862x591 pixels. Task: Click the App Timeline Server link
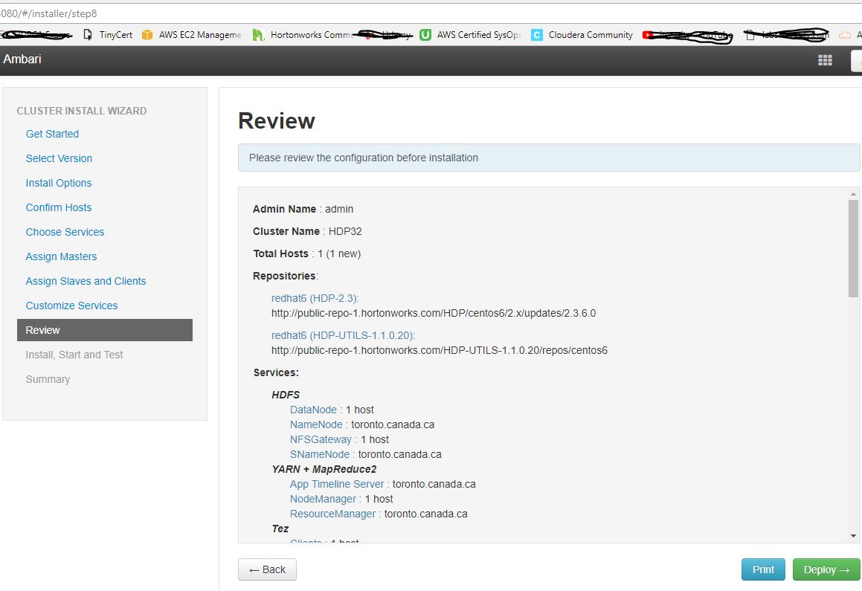click(336, 483)
